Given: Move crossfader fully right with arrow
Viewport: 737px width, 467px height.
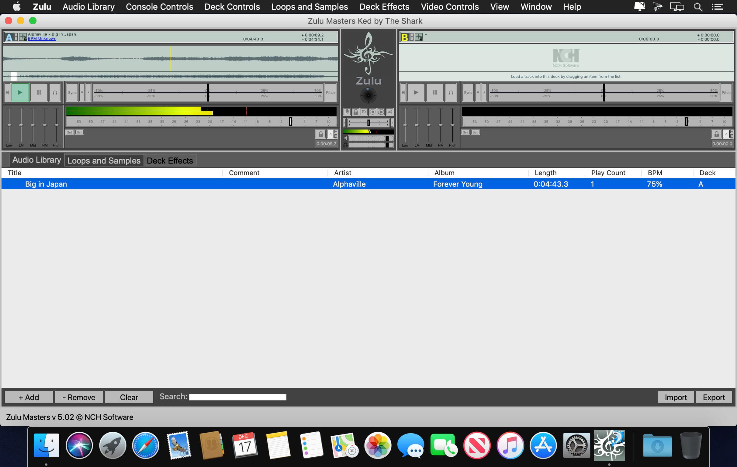Looking at the screenshot, I should click(392, 123).
